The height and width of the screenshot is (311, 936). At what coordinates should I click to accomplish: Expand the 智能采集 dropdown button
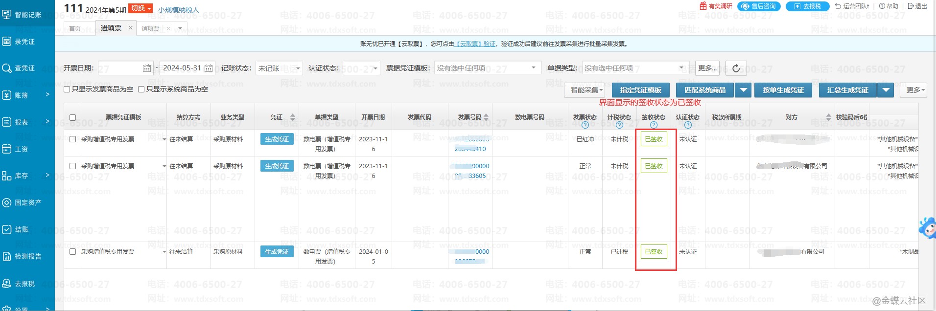(x=586, y=90)
